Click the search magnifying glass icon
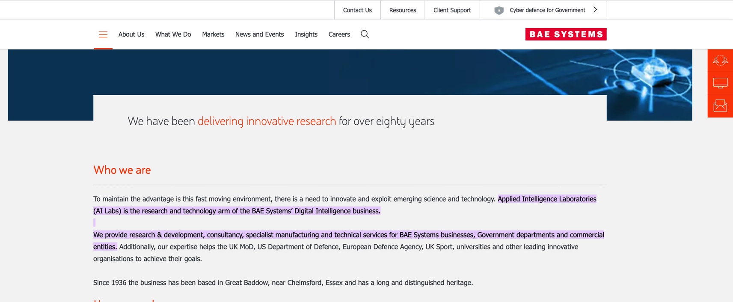733x302 pixels. 365,34
